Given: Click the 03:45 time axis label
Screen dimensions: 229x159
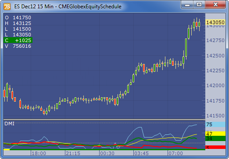Looking at the screenshot, I should coord(141,153).
